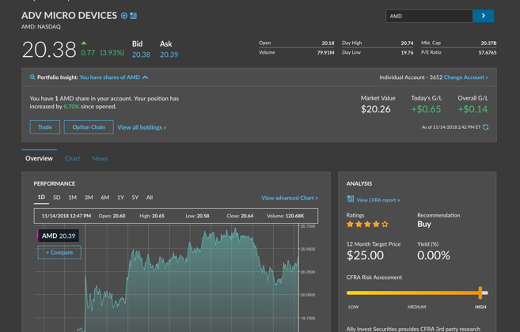This screenshot has height=332, width=520.
Task: Click the refresh icon next to timestamp
Action: [486, 127]
